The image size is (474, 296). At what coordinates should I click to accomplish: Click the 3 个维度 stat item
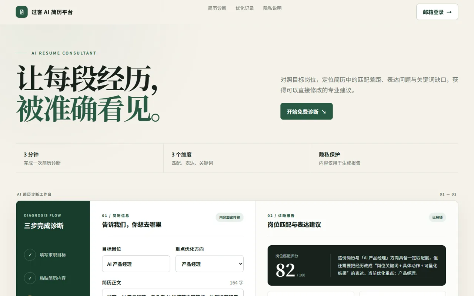(x=237, y=158)
